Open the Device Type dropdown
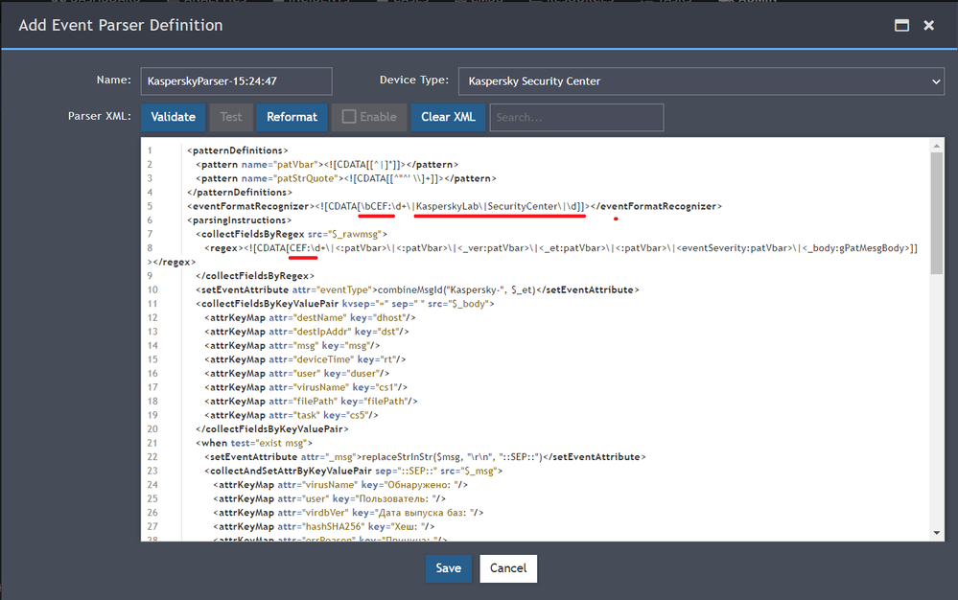Image resolution: width=958 pixels, height=600 pixels. pos(701,81)
